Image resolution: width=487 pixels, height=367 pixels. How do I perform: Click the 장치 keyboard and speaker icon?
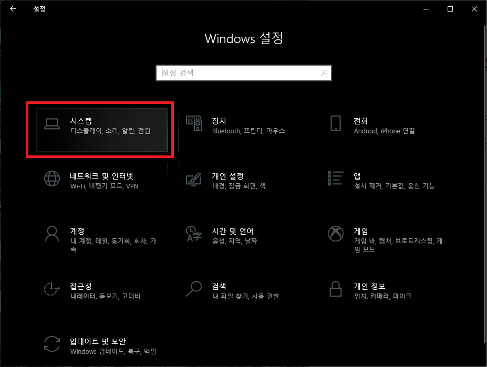pos(194,123)
